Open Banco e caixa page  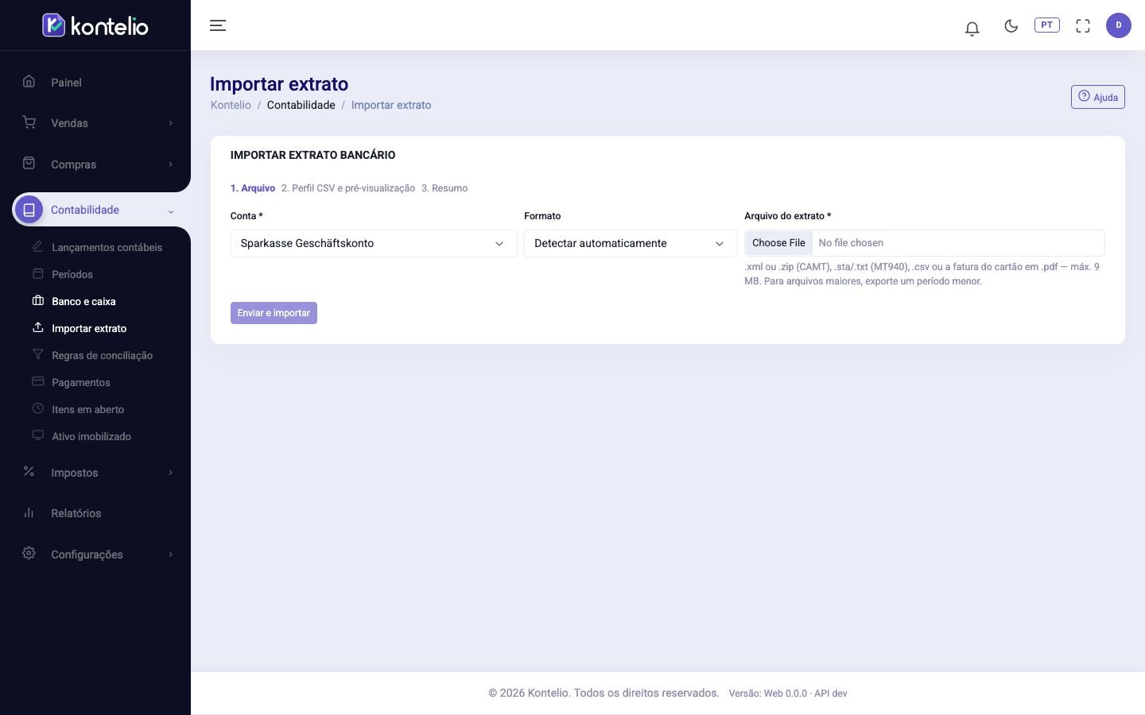point(83,301)
